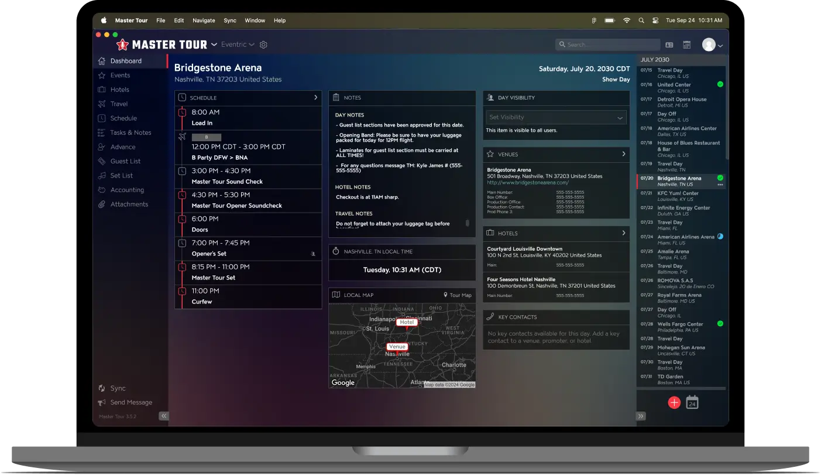Click the Tour Map button

point(457,295)
